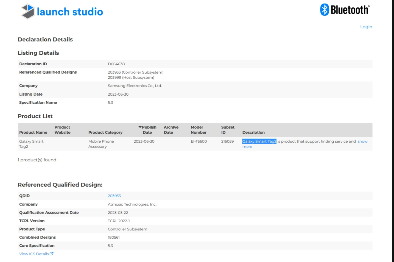The width and height of the screenshot is (394, 262).
Task: Click the launch studio cube logo icon
Action: point(28,12)
